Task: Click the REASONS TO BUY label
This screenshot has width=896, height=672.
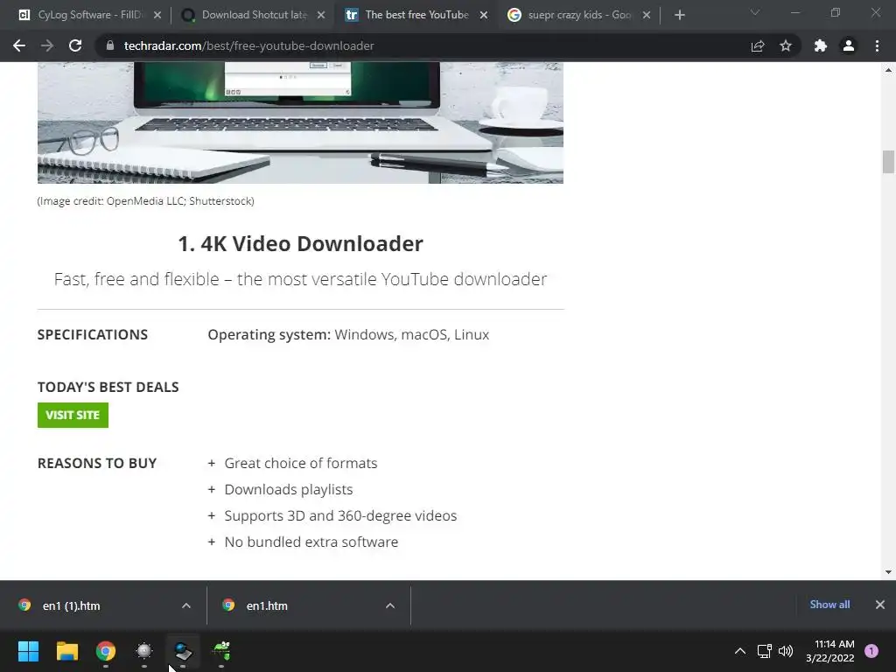Action: tap(97, 463)
